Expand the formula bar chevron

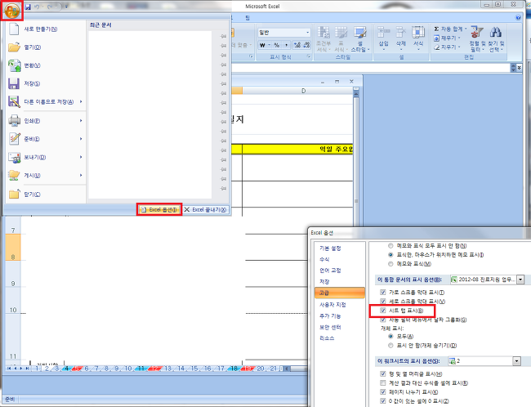tap(519, 68)
